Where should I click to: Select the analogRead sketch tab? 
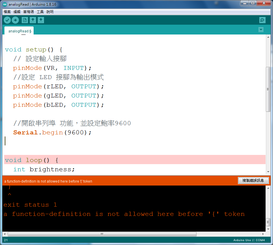click(19, 31)
